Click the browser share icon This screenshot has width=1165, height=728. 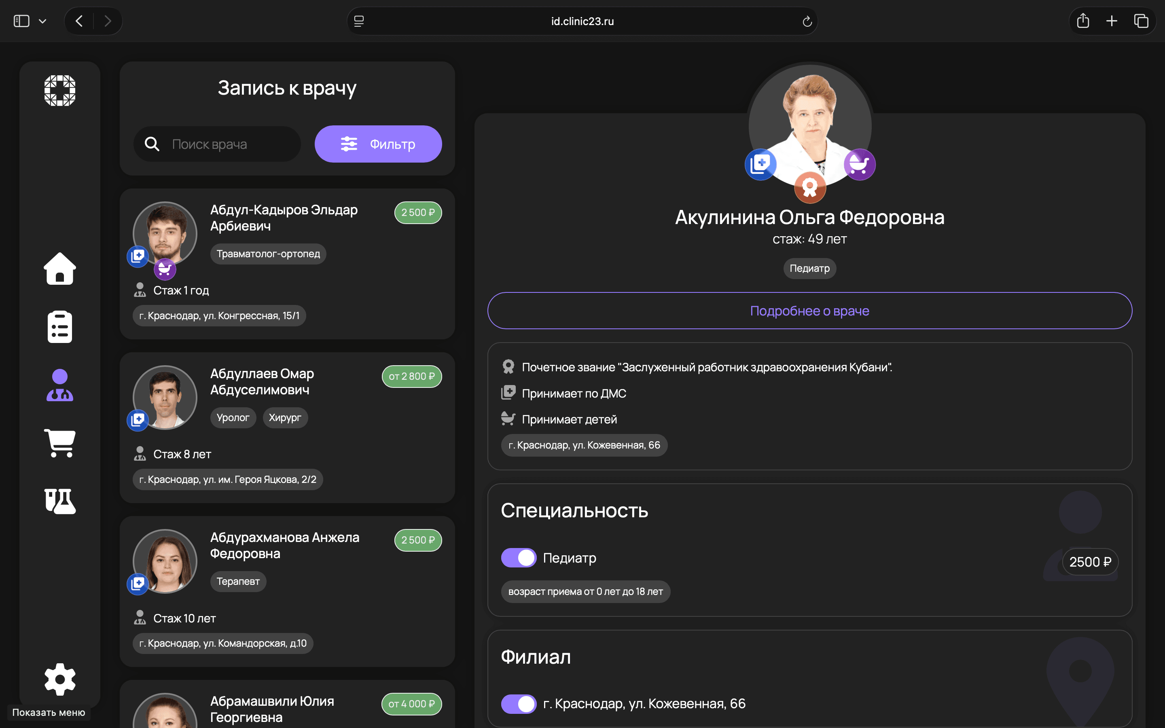(1082, 21)
